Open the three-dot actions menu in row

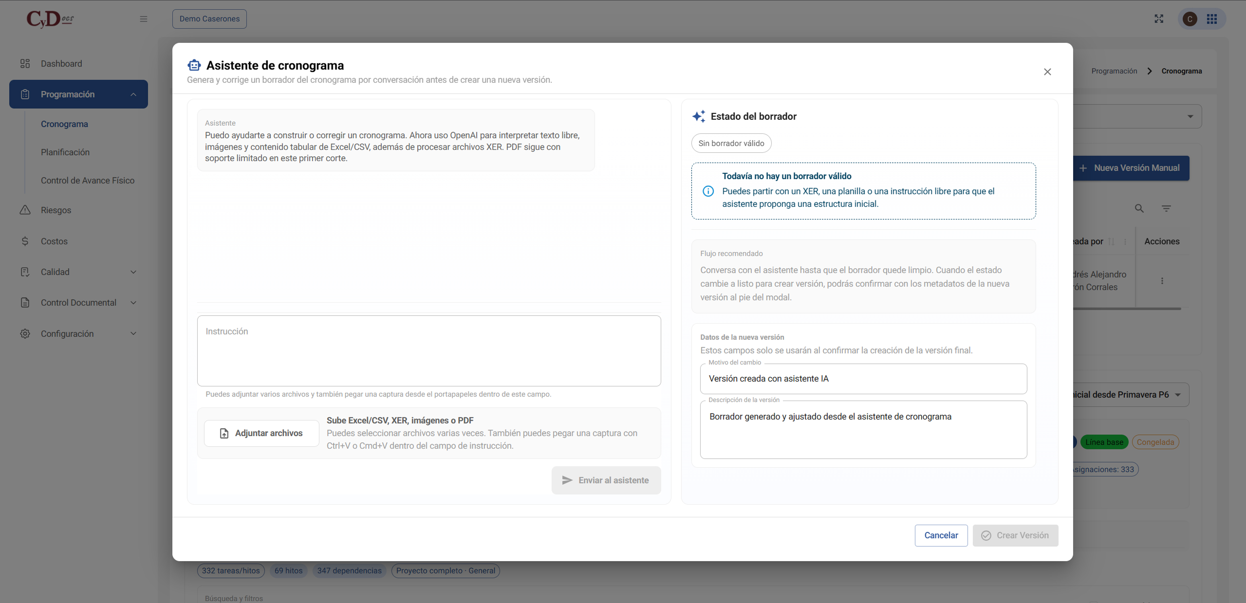pyautogui.click(x=1162, y=281)
